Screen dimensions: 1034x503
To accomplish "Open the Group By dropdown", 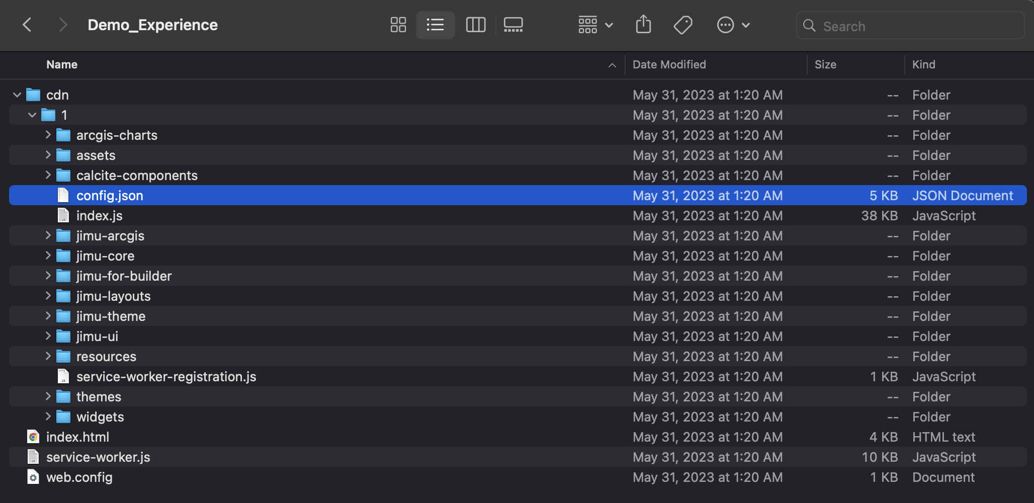I will click(595, 25).
